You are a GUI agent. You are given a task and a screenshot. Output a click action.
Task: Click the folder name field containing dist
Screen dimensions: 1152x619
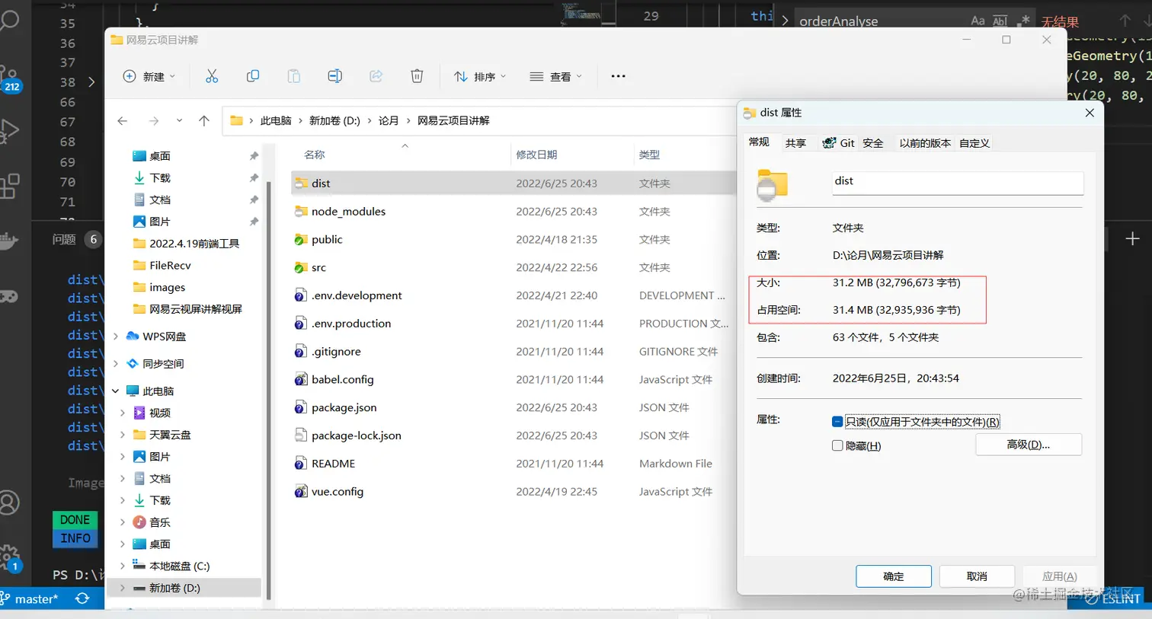pyautogui.click(x=958, y=182)
